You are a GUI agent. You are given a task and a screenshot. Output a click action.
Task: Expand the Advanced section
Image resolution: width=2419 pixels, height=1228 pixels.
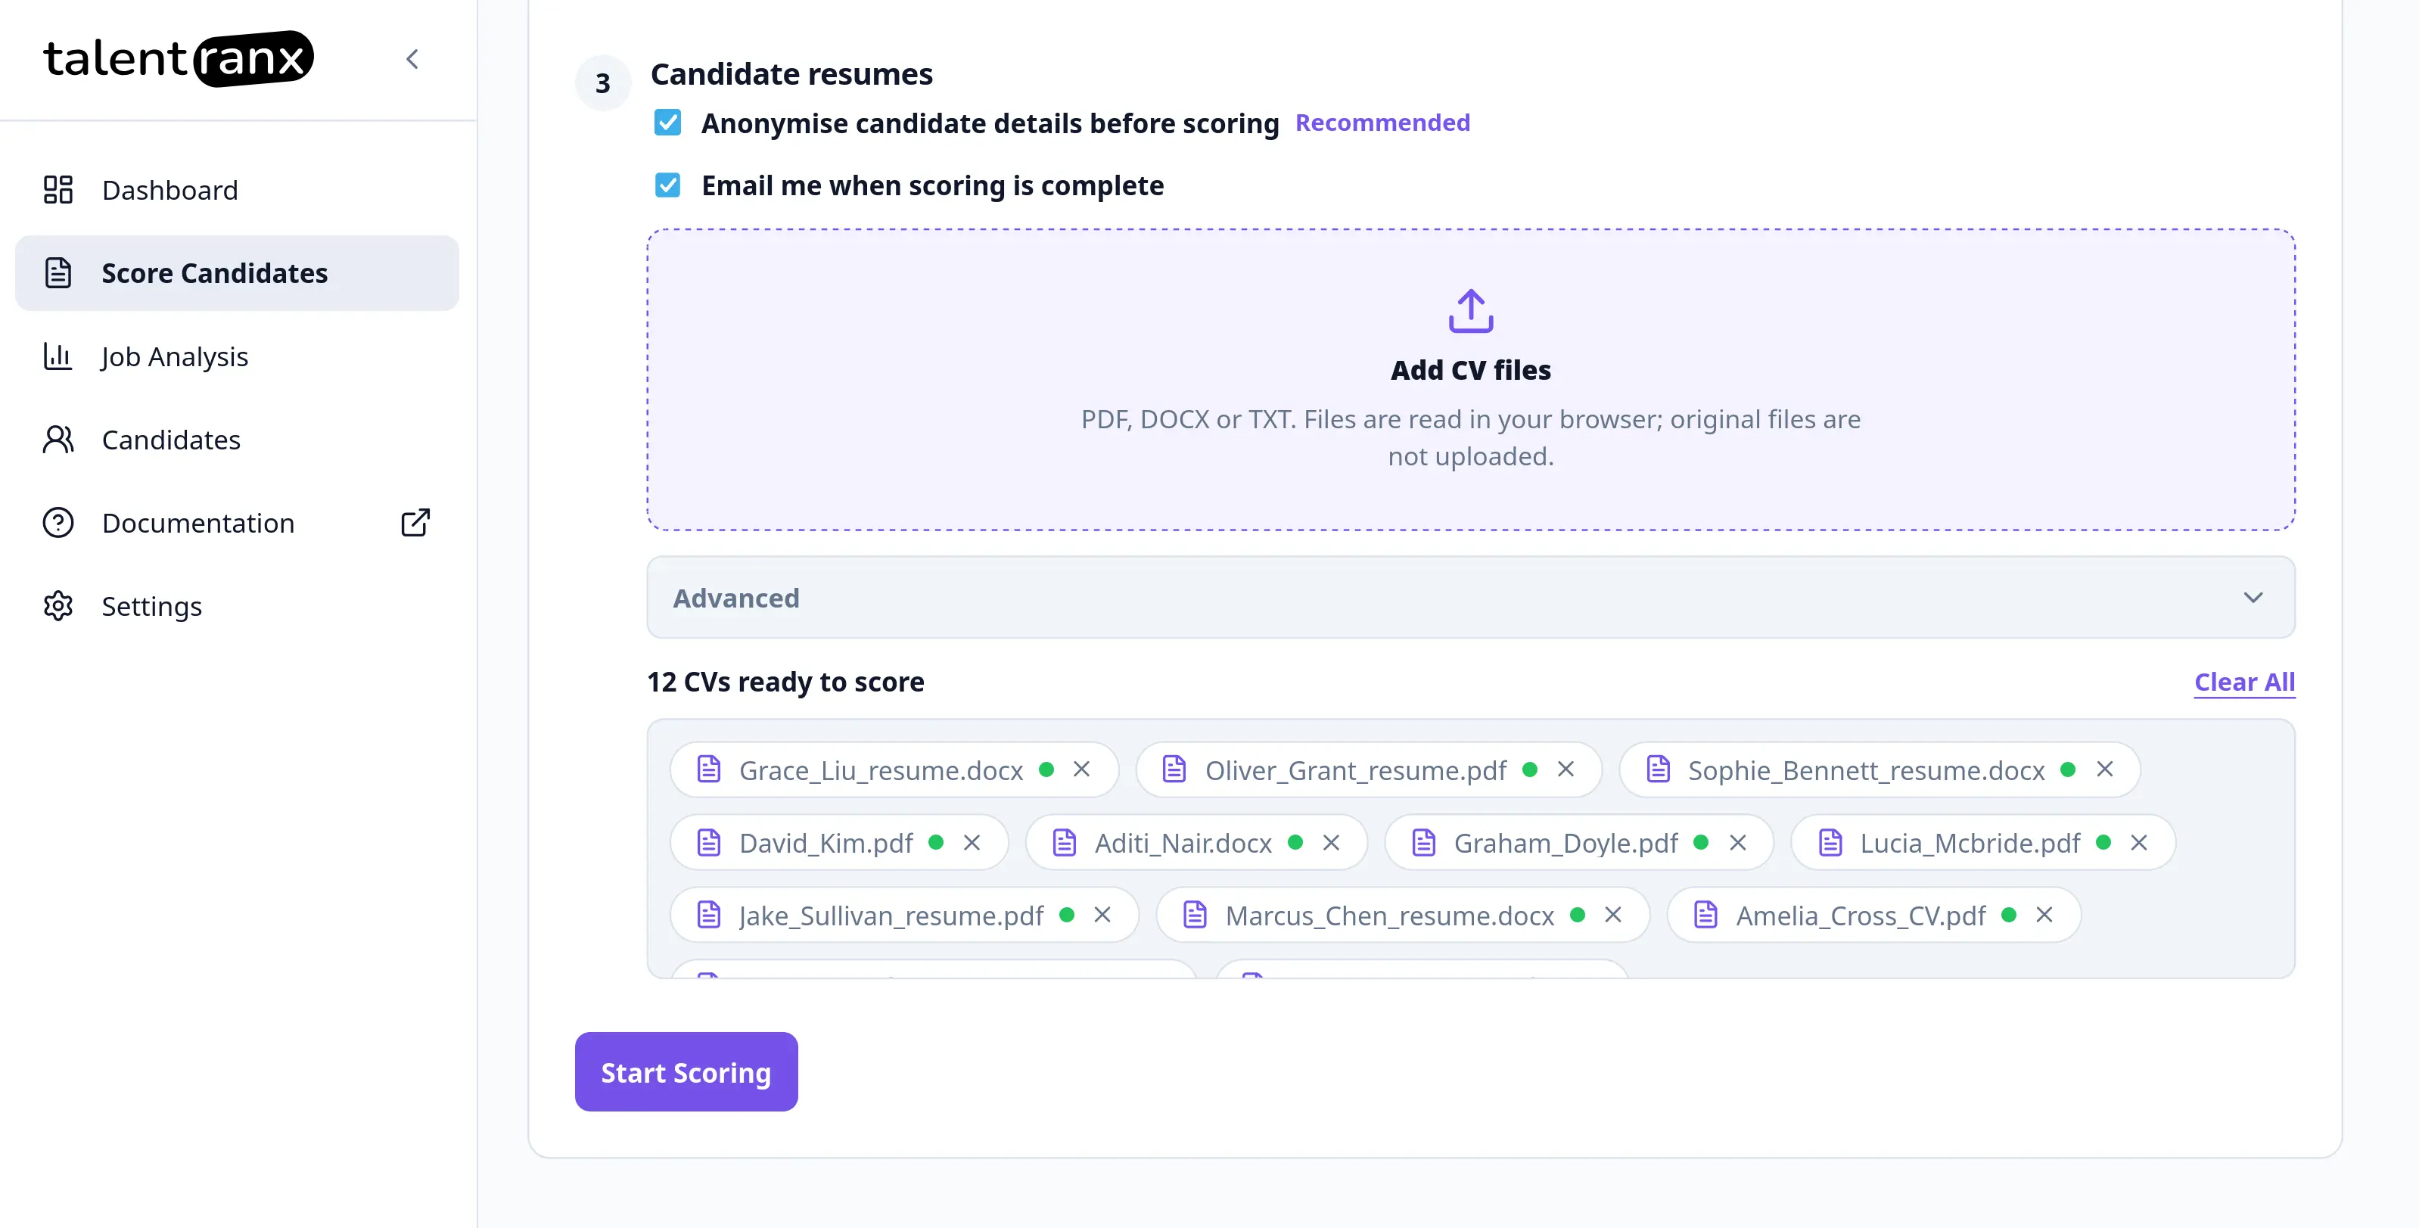click(x=1471, y=598)
